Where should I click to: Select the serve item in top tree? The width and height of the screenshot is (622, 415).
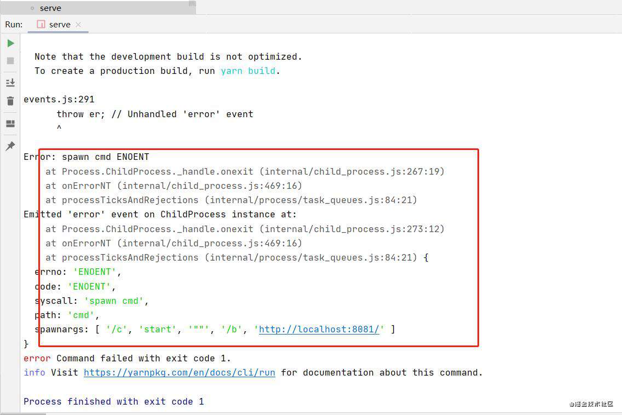coord(50,8)
